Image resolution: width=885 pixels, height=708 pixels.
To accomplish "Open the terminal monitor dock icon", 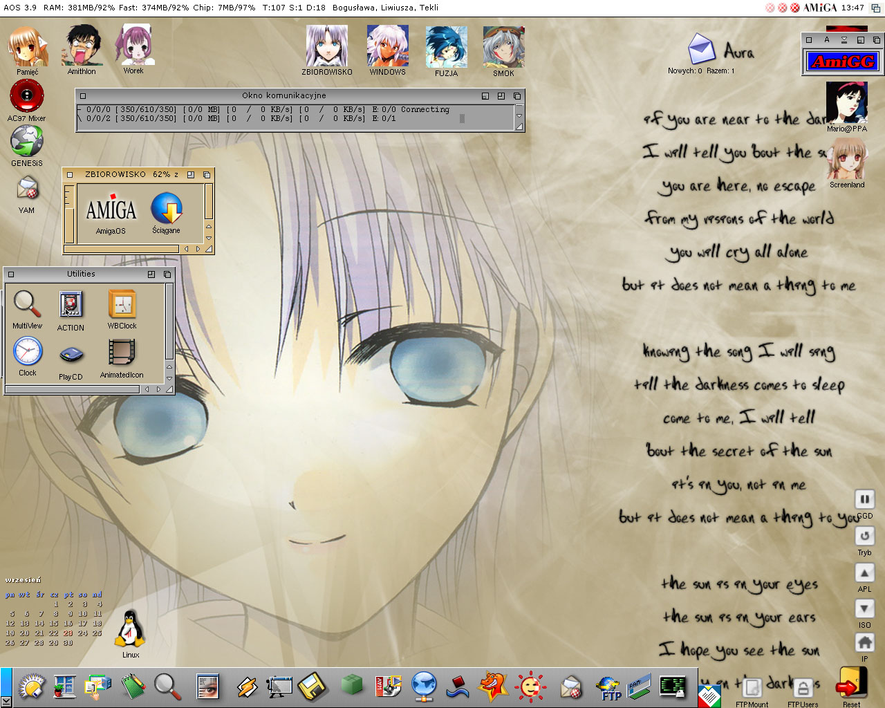I will pyautogui.click(x=672, y=686).
